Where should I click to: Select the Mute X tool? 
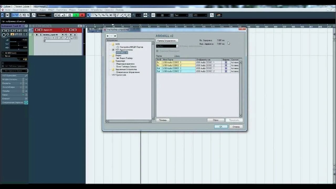(111, 15)
